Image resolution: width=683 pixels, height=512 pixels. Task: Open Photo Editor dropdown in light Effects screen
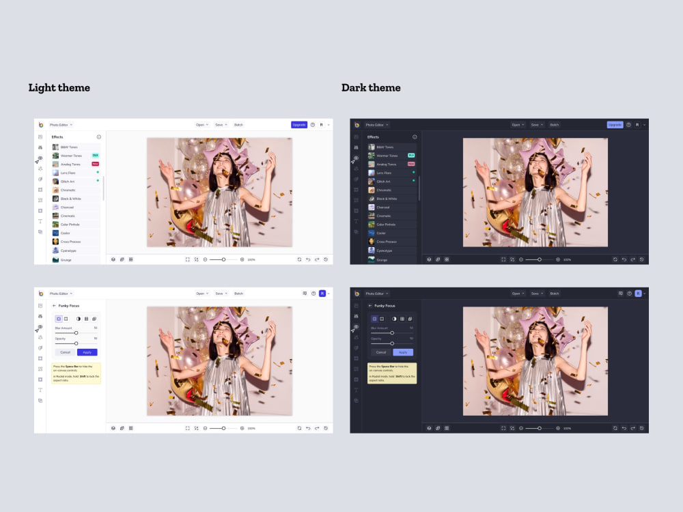pyautogui.click(x=61, y=125)
